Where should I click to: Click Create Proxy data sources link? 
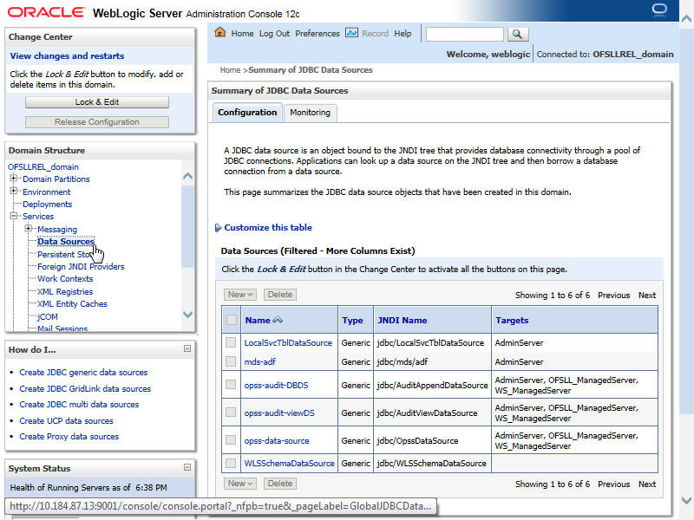(x=69, y=437)
